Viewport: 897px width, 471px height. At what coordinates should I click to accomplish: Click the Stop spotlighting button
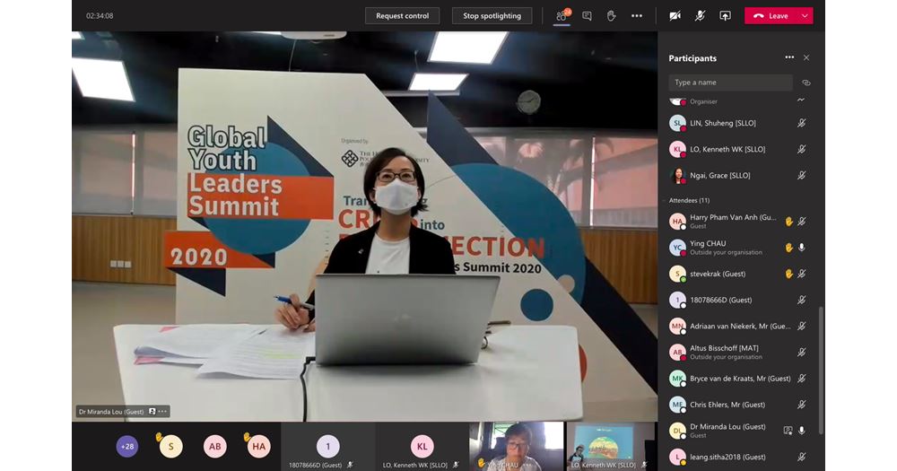[x=492, y=16]
